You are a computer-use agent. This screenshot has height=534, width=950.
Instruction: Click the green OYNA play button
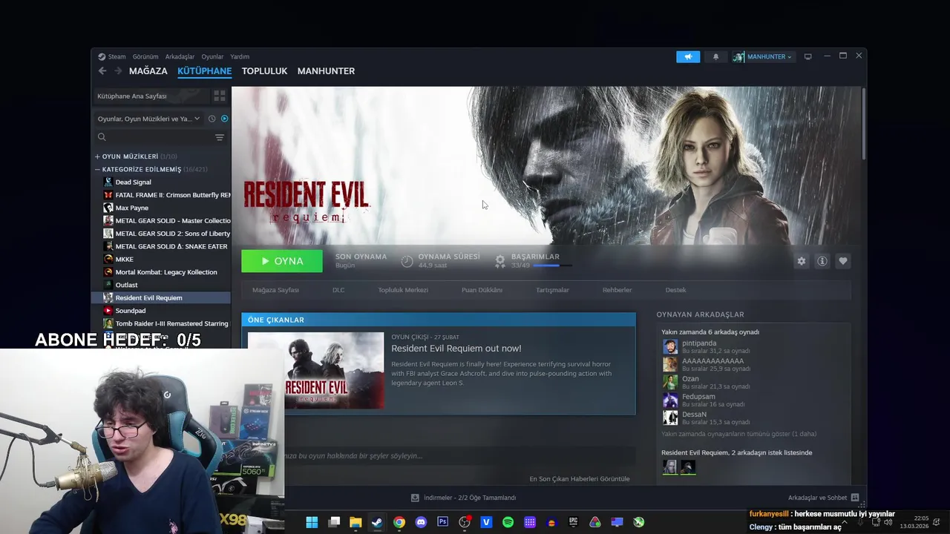tap(282, 261)
